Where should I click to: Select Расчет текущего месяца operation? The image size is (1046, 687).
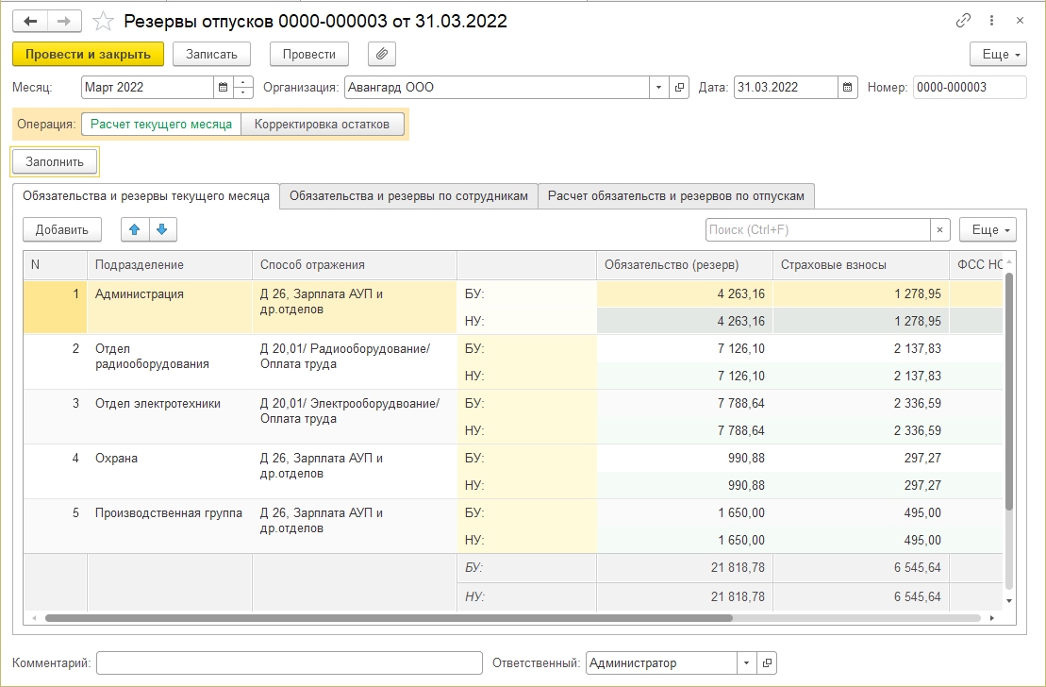point(161,124)
